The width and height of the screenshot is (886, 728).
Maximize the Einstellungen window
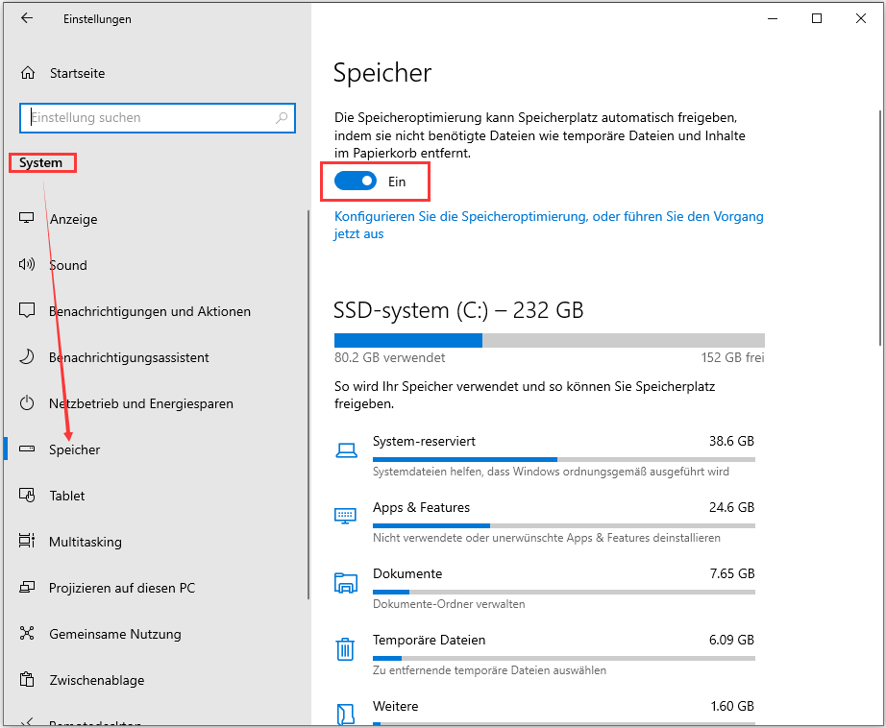tap(817, 18)
